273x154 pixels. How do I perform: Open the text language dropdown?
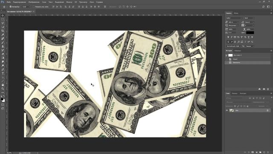click(233, 46)
